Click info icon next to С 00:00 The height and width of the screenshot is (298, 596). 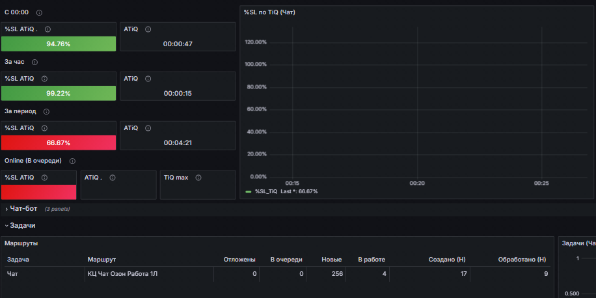pos(39,12)
